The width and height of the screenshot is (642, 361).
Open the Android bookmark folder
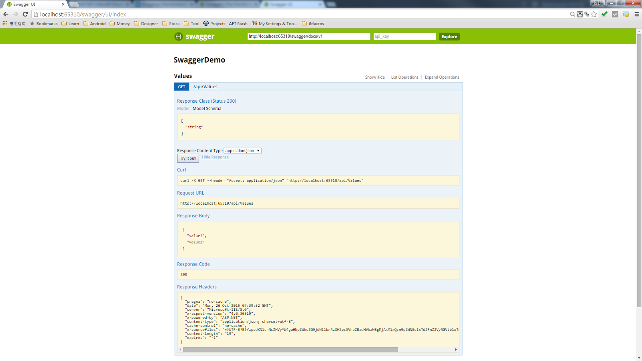click(94, 23)
